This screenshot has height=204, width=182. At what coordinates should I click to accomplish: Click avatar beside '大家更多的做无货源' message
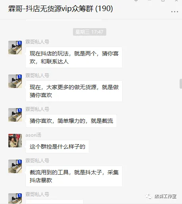coord(15,81)
